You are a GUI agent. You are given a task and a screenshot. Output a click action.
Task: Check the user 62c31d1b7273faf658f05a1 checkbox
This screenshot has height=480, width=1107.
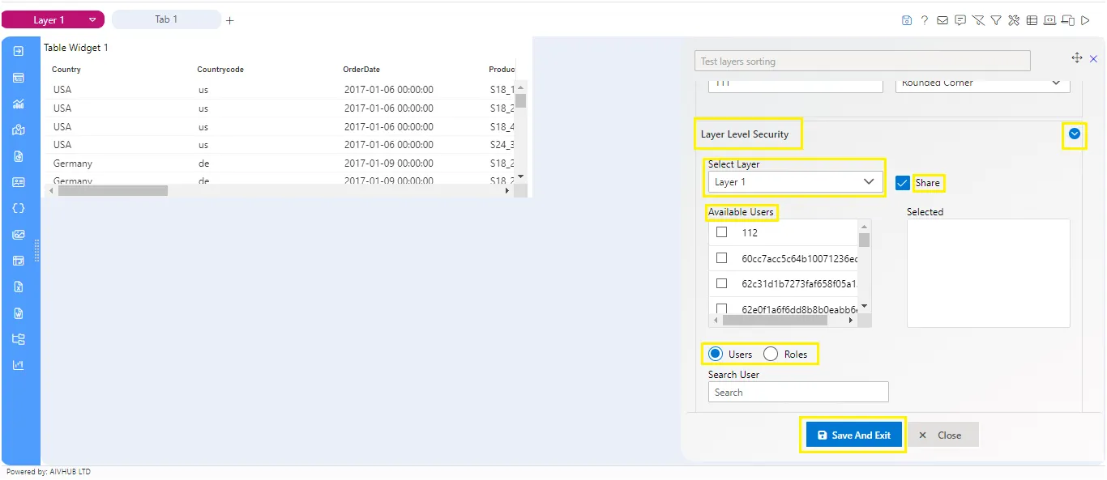(x=721, y=283)
